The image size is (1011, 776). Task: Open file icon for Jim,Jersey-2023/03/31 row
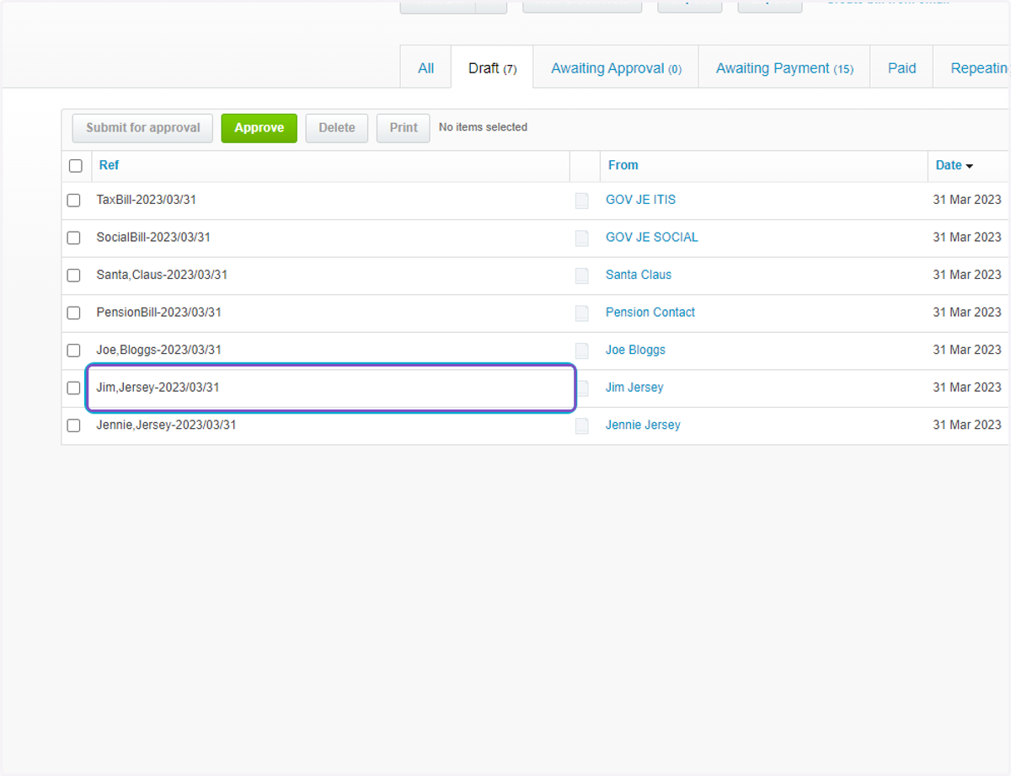click(582, 388)
